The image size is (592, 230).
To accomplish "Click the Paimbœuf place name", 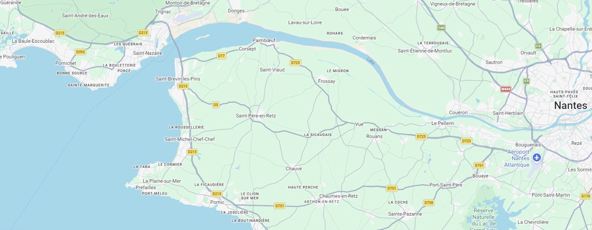I will [264, 40].
